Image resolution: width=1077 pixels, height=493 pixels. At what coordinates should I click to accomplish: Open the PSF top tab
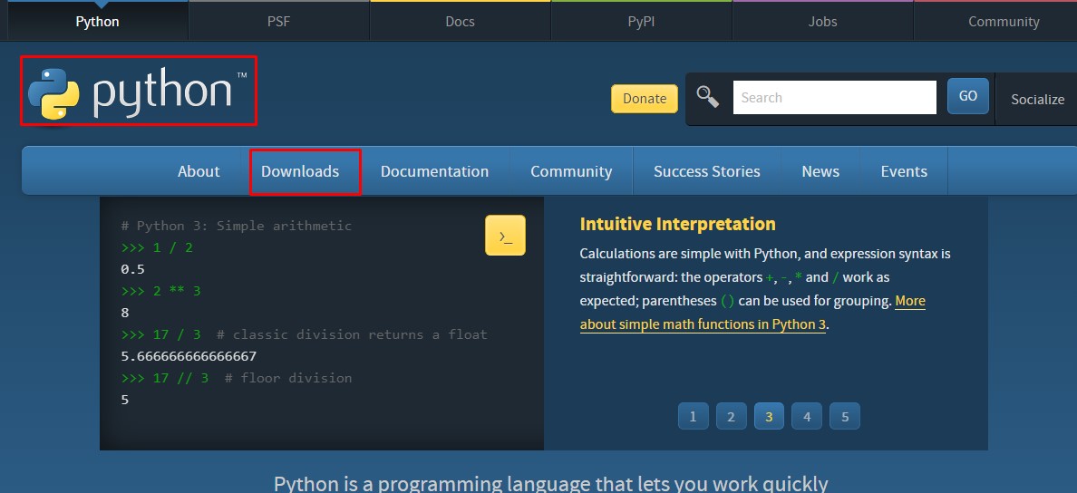tap(279, 21)
